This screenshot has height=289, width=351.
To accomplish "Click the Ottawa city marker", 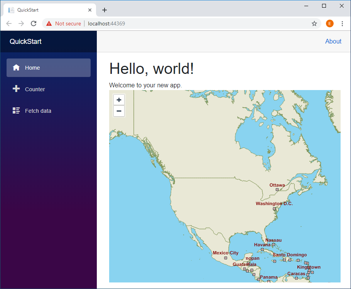I will (x=277, y=190).
